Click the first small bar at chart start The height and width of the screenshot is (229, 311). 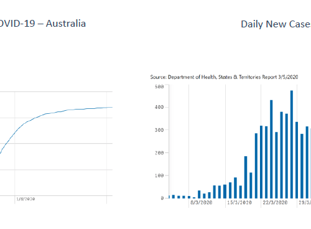169,197
